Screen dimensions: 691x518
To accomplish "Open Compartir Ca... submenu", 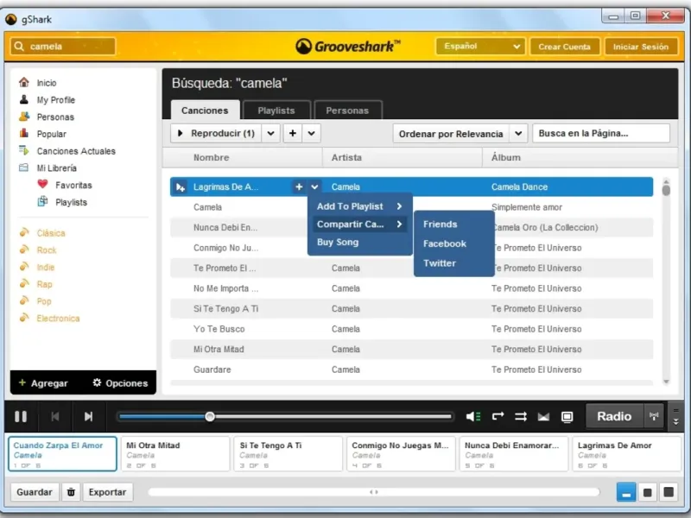I will pyautogui.click(x=359, y=224).
